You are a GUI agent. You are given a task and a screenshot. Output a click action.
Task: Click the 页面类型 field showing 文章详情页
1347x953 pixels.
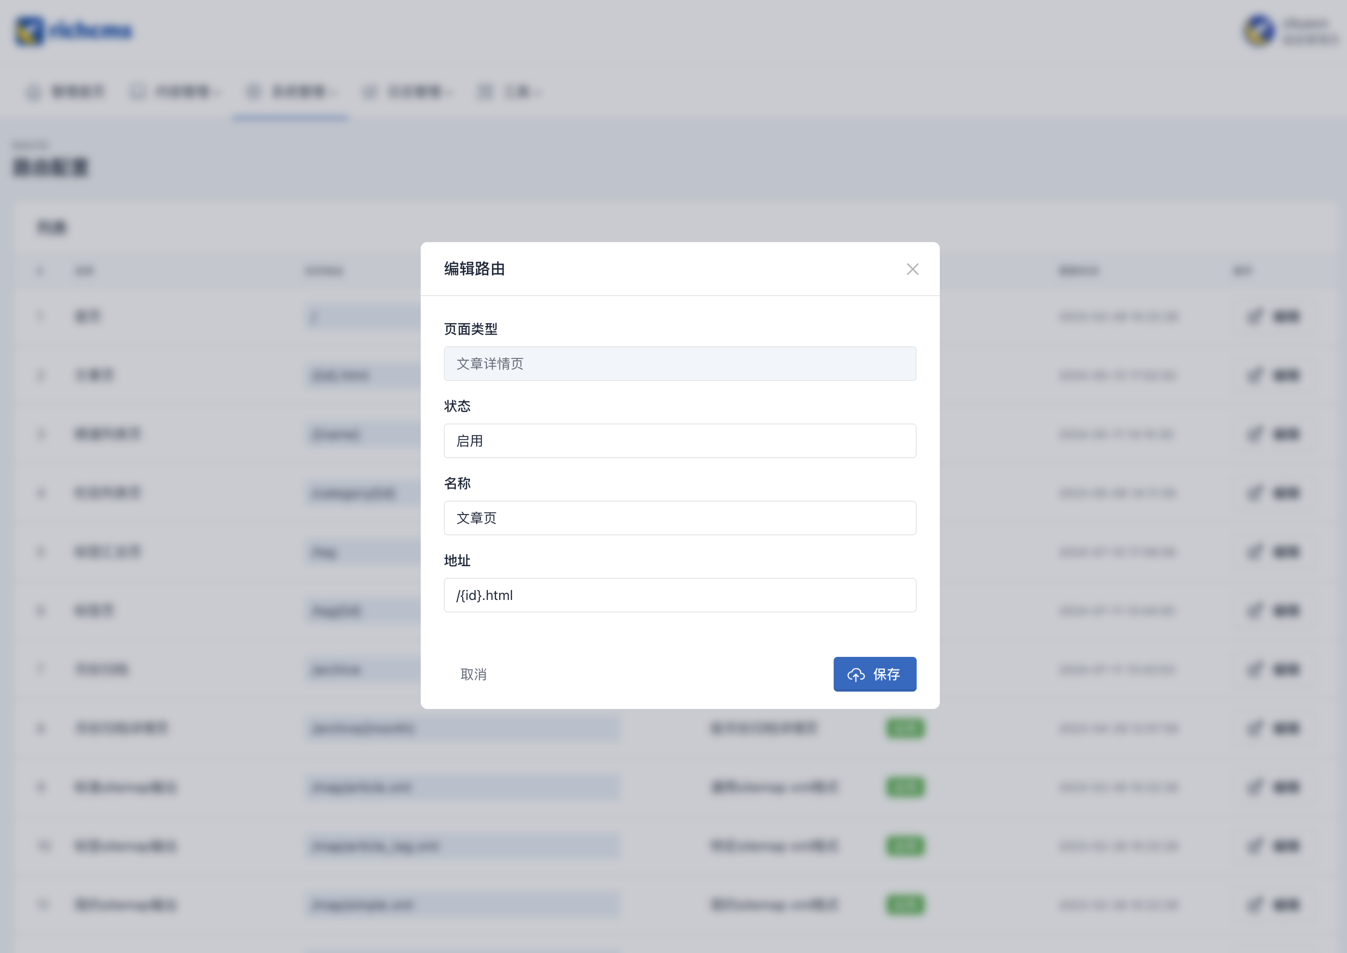click(679, 364)
